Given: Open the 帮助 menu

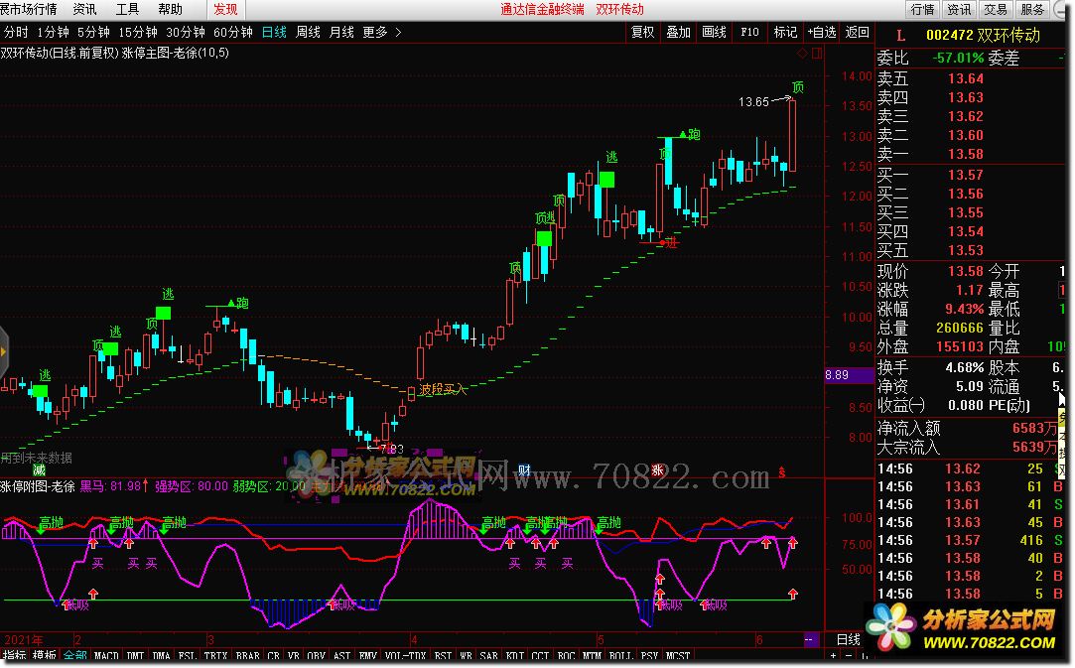Looking at the screenshot, I should point(170,9).
